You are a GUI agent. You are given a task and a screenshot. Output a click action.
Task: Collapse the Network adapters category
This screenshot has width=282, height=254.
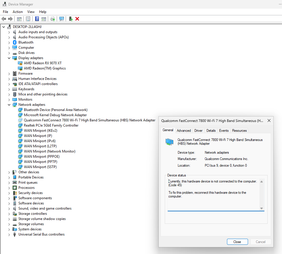tap(9, 105)
